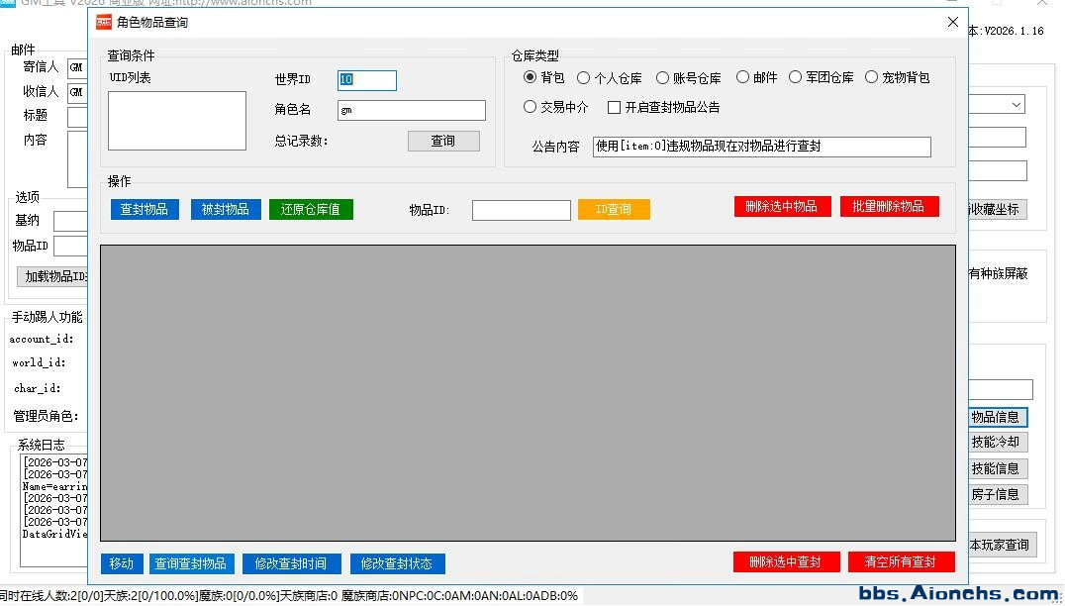Image resolution: width=1065 pixels, height=606 pixels.
Task: Focus the 角色名 text field
Action: [x=411, y=110]
